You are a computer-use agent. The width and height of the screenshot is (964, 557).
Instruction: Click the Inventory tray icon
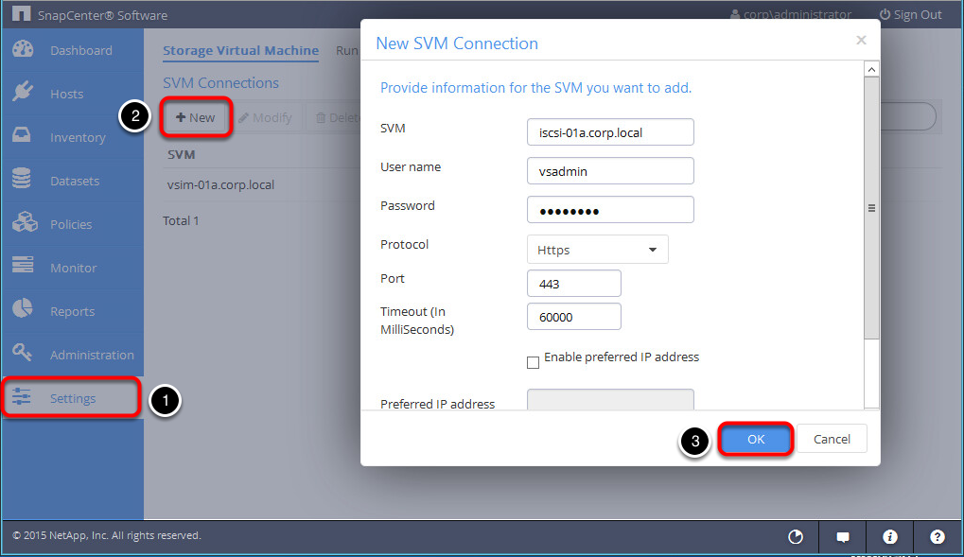22,134
